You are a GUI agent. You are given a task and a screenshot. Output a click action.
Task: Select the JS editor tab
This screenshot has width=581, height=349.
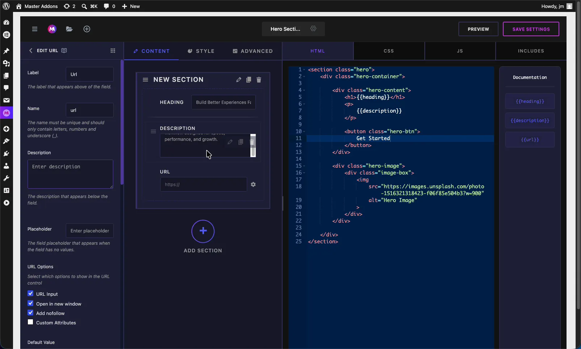(x=460, y=51)
